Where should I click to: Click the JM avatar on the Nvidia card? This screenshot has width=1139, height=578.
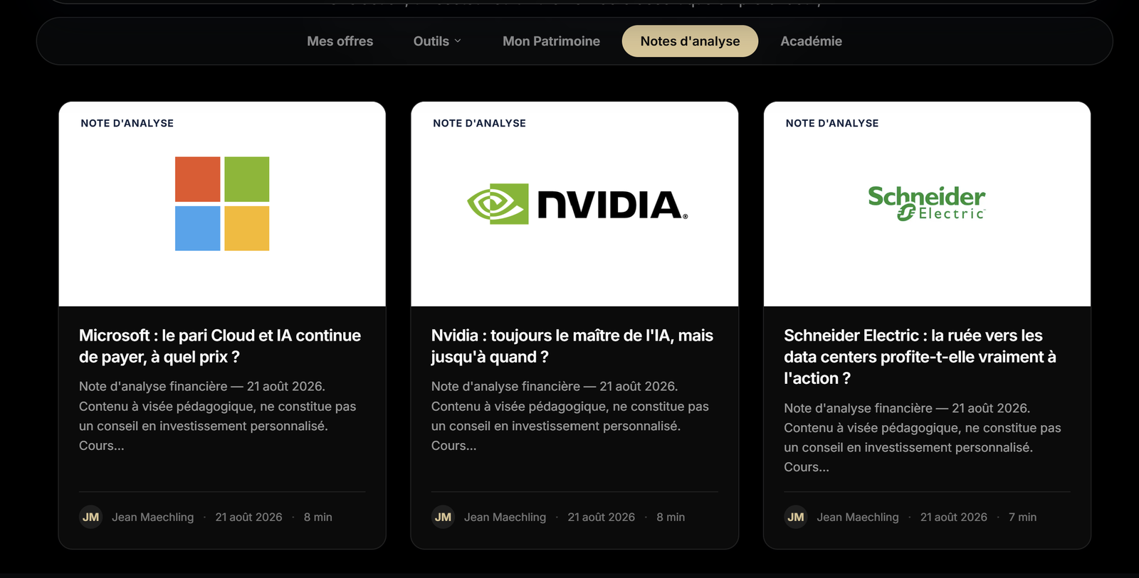[443, 517]
